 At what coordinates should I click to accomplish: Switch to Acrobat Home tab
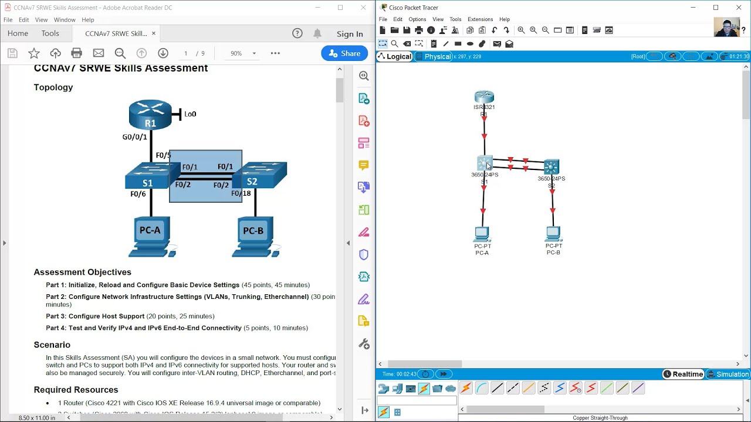18,33
